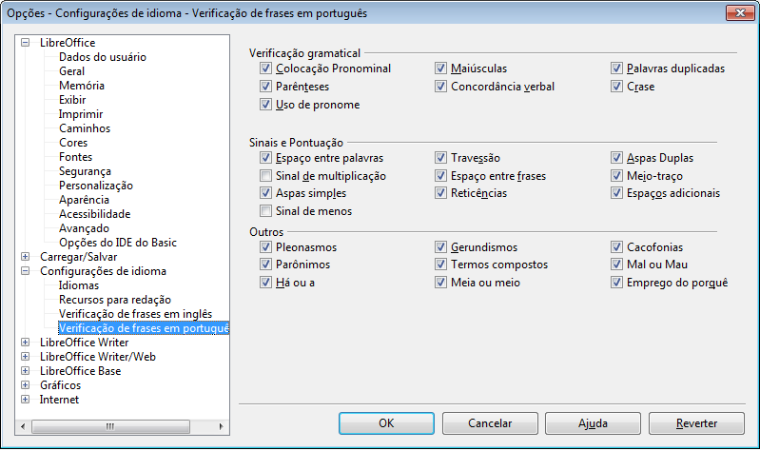Open Verificação de frases em inglês
The height and width of the screenshot is (451, 760).
pyautogui.click(x=134, y=314)
